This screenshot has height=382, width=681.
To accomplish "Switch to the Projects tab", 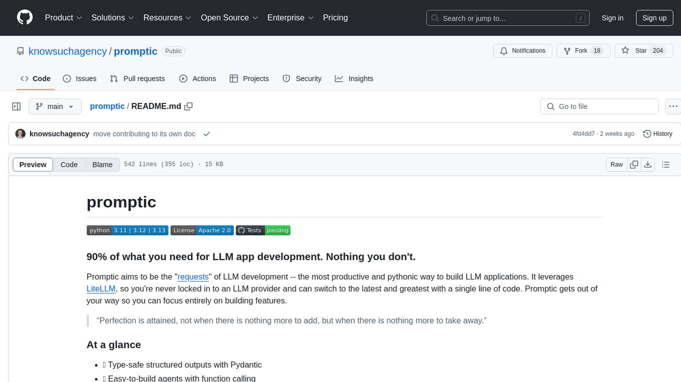I will [x=249, y=78].
